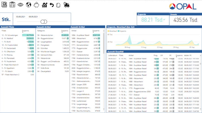Click the eye overview icon
This screenshot has height=113, width=202.
click(x=20, y=5)
